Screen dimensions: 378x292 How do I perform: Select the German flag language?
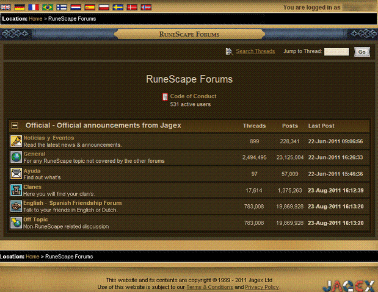tap(20, 7)
